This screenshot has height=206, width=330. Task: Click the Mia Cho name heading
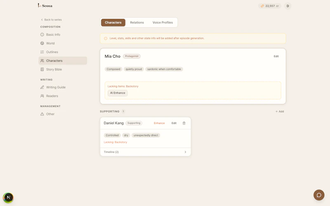pos(112,56)
